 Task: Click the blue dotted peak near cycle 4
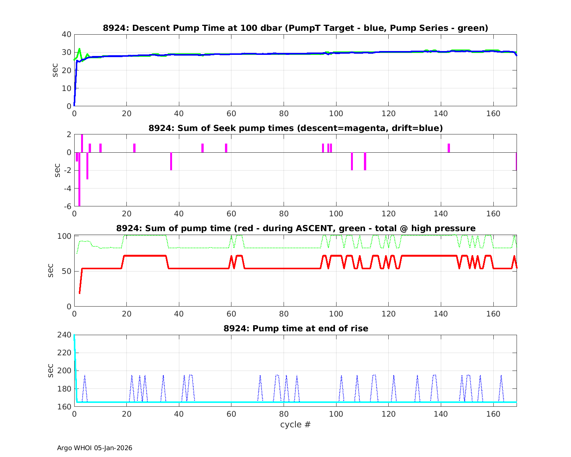[85, 376]
